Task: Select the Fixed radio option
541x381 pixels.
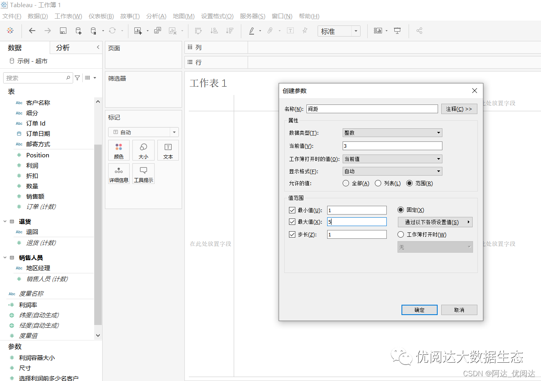Action: [x=401, y=210]
